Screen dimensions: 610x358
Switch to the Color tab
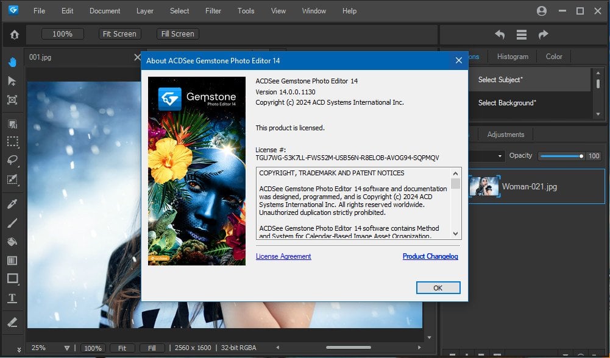click(x=553, y=57)
